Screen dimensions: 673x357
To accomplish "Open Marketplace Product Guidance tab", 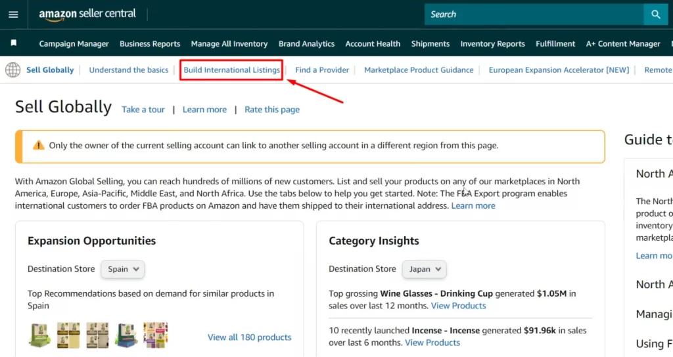I will click(419, 70).
